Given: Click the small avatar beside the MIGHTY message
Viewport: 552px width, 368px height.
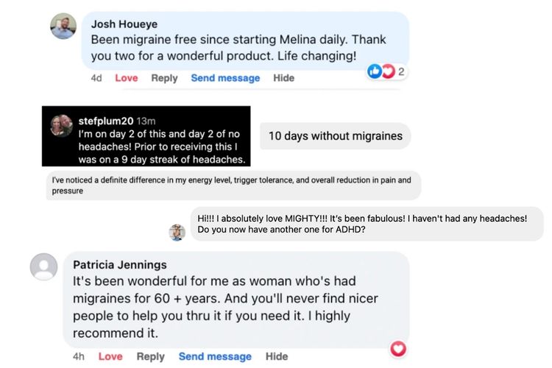Looking at the screenshot, I should (x=177, y=233).
